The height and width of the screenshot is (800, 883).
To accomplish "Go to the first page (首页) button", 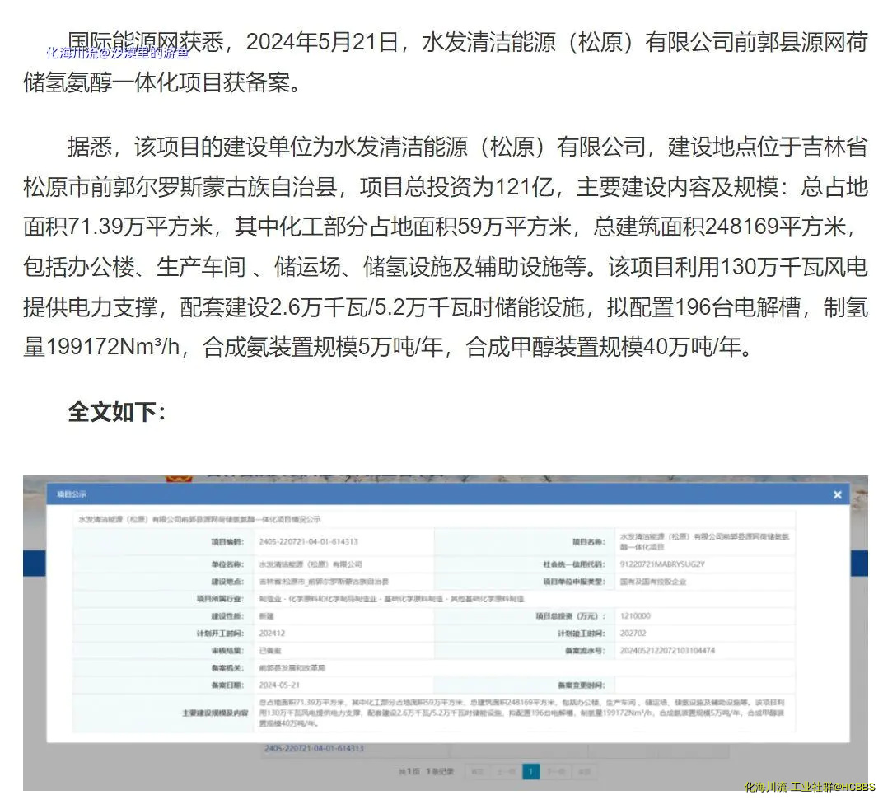I will point(478,771).
